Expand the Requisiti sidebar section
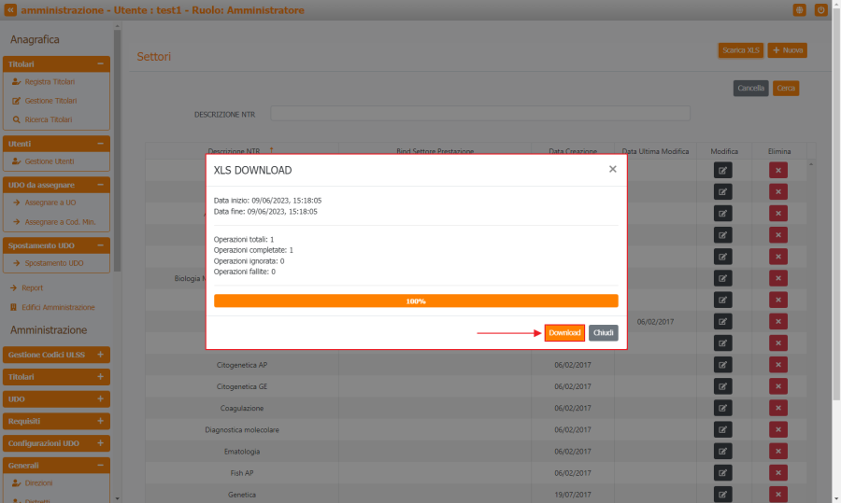 click(x=100, y=421)
